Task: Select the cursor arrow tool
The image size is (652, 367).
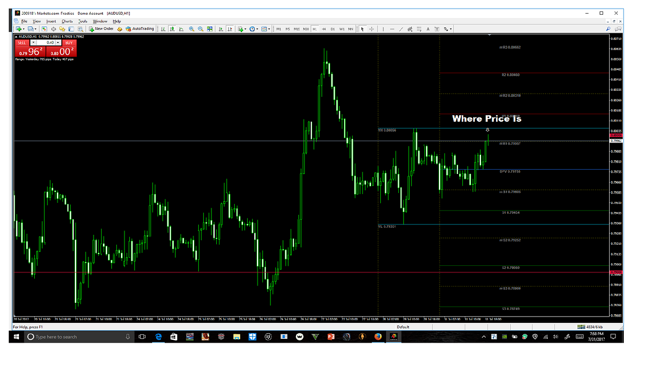Action: (x=362, y=29)
